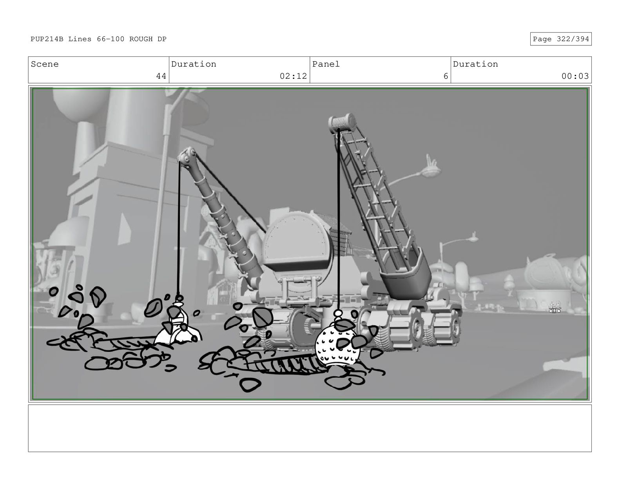Screen dimensions: 620x480
Task: Select the 'Page 322/394' box
Action: tap(560, 39)
